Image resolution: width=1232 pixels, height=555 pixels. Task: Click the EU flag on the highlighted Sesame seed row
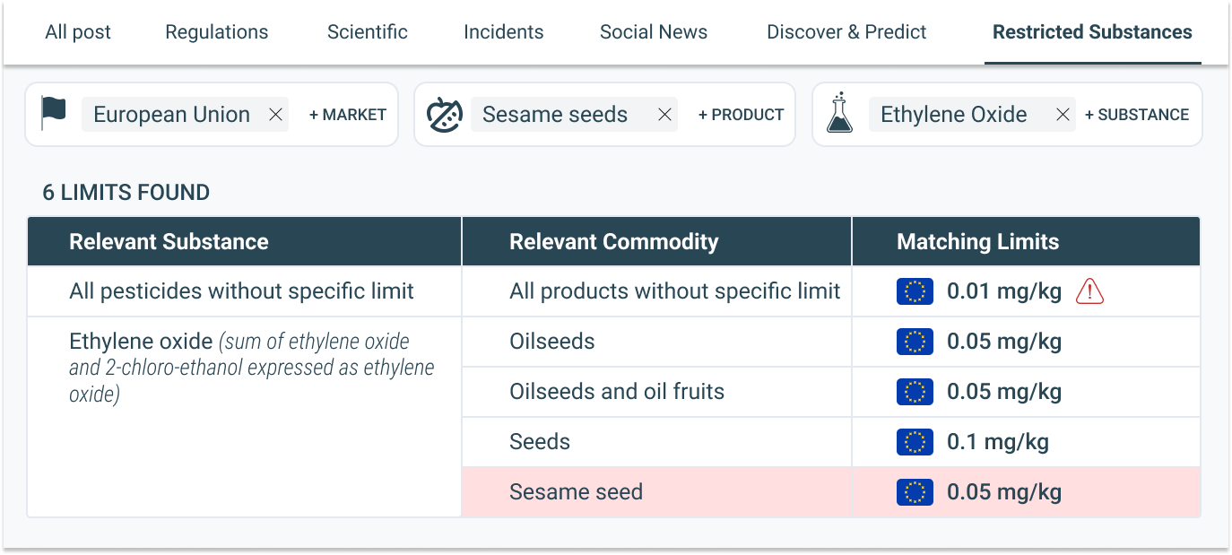pyautogui.click(x=915, y=491)
